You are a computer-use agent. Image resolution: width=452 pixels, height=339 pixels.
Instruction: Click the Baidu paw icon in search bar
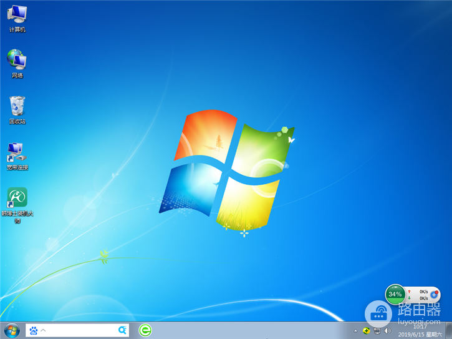point(34,330)
